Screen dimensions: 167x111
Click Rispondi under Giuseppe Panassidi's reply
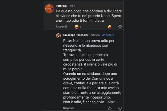click(69, 108)
